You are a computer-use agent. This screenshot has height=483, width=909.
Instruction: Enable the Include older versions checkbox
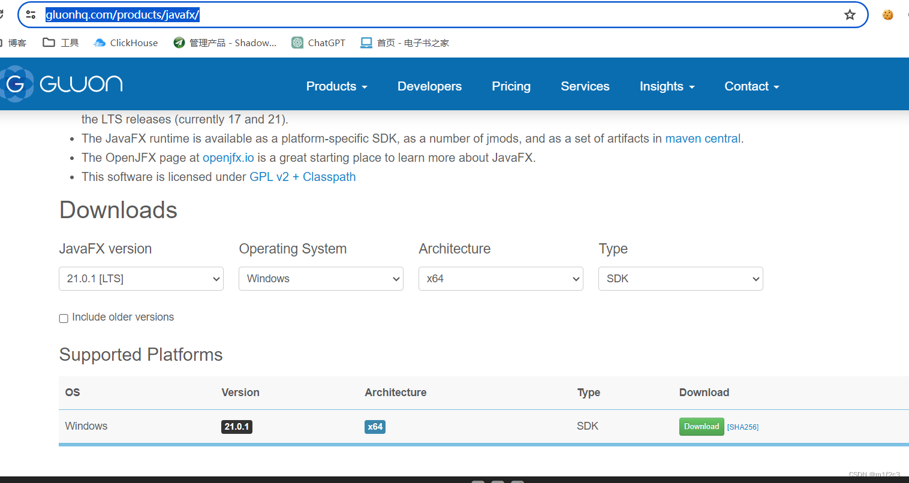click(x=64, y=318)
